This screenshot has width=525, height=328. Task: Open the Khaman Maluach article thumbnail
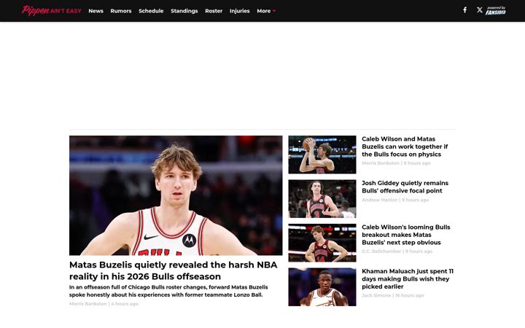tap(322, 287)
